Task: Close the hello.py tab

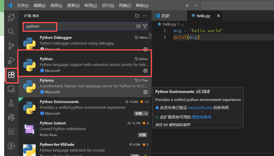Action: point(218,16)
